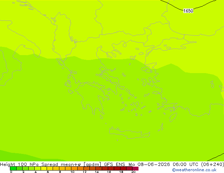Click the 'GFS ENS' model label
Screen dimensions: 224x173
coord(114,165)
